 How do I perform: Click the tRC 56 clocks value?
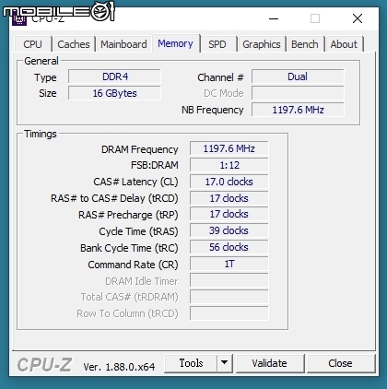pos(229,247)
